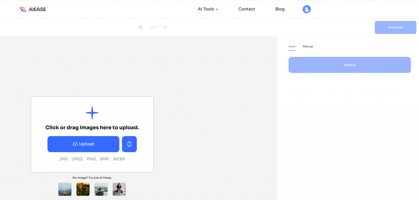The height and width of the screenshot is (200, 419).
Task: Open the user profile avatar
Action: tap(306, 9)
